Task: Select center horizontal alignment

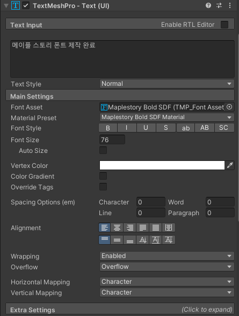Action: [117, 227]
